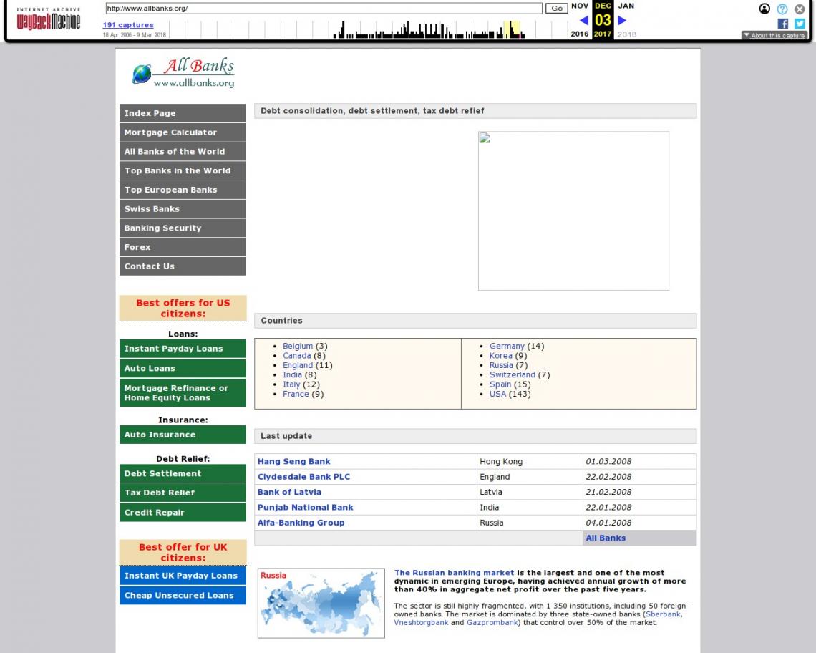Open India country link
This screenshot has width=816, height=653.
click(293, 375)
